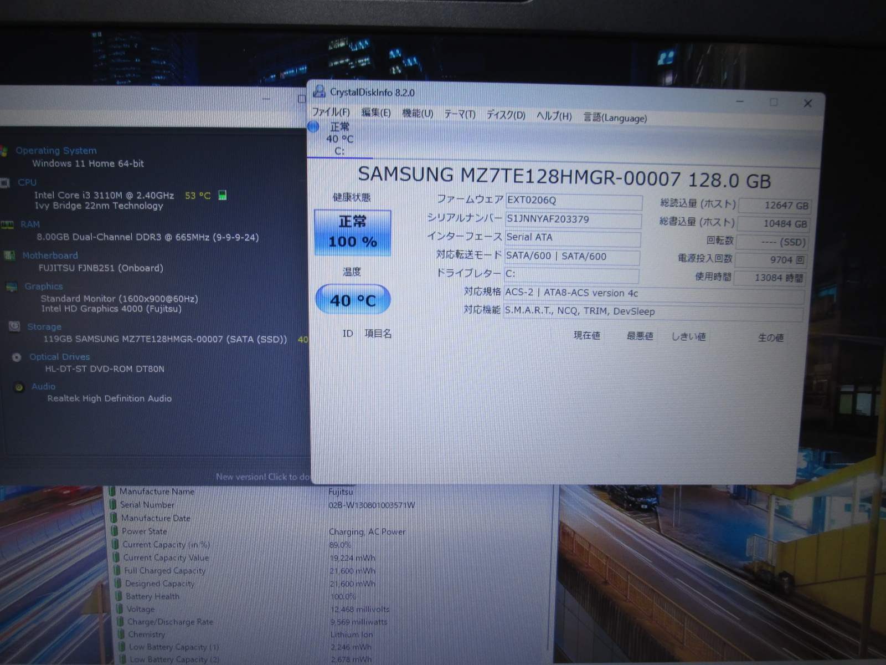Image resolution: width=886 pixels, height=665 pixels.
Task: Open the Operating System section in Speccy
Action: [56, 151]
